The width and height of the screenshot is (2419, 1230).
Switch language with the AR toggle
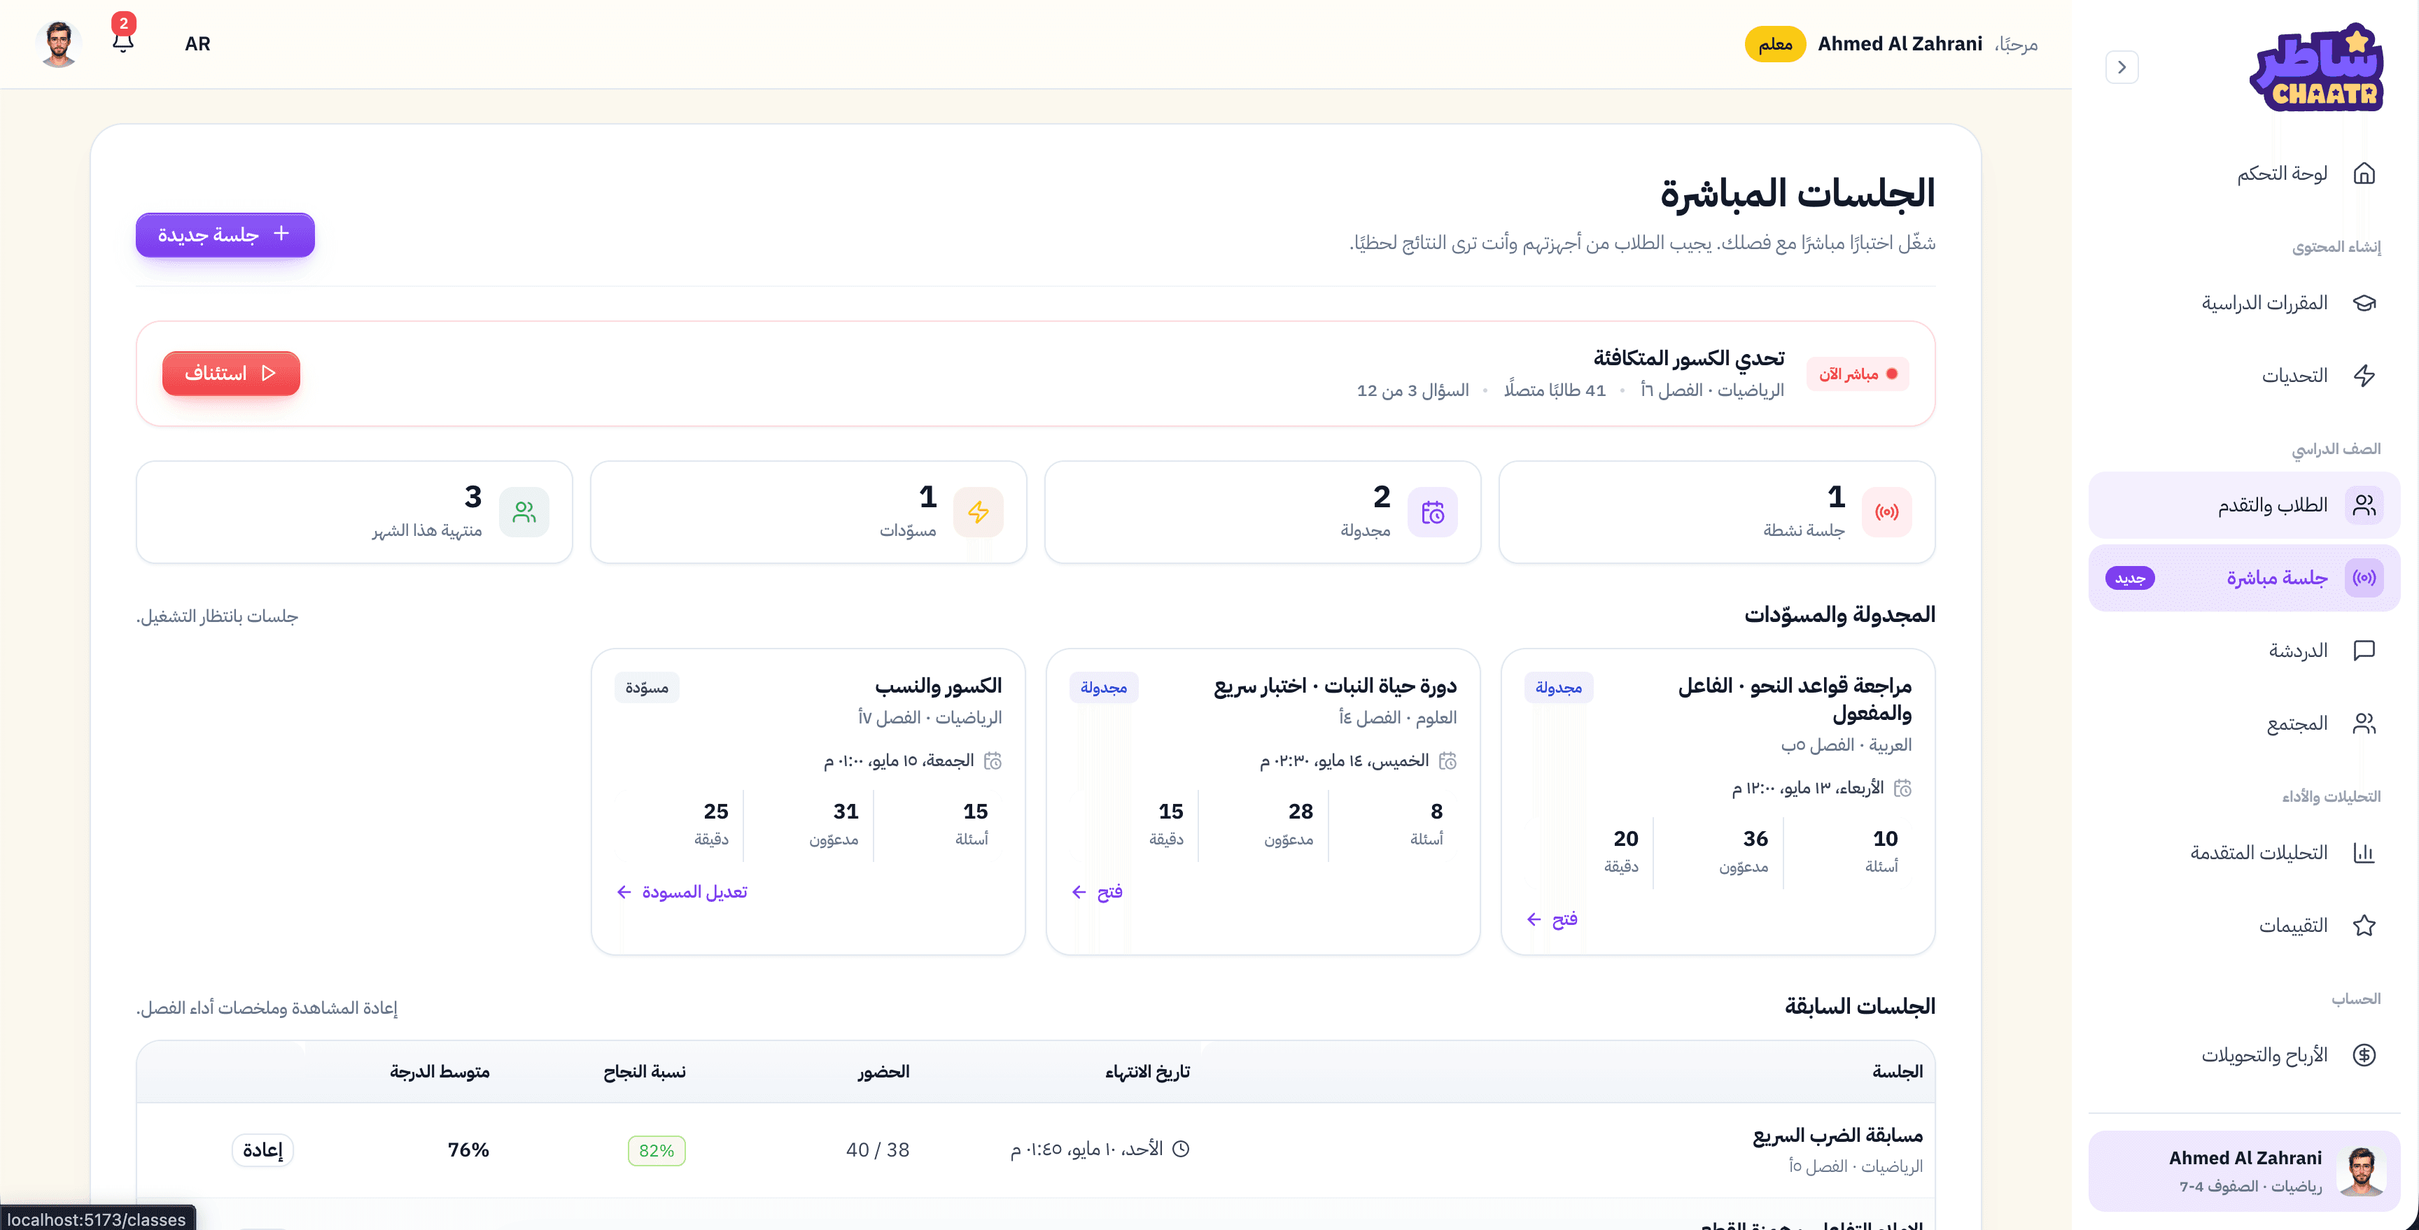pyautogui.click(x=197, y=43)
